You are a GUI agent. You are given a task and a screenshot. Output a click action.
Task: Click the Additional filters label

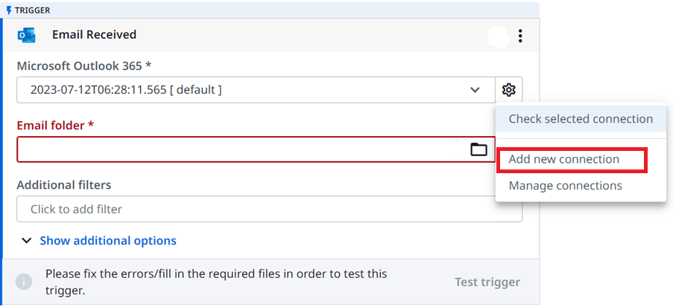click(64, 185)
